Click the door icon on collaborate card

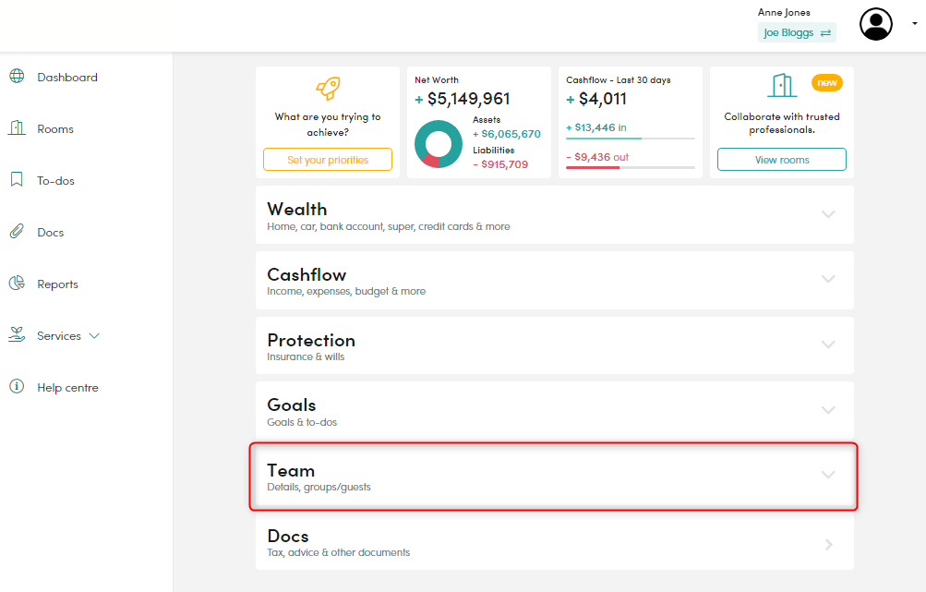[x=782, y=86]
